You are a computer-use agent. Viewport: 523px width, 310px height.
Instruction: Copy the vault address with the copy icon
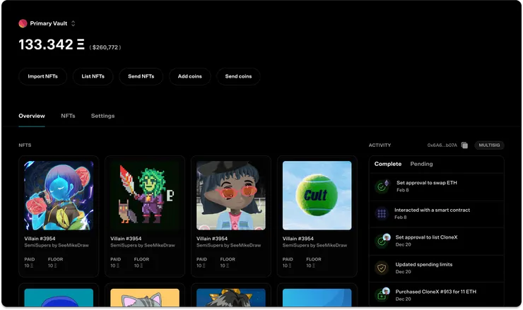pos(464,145)
